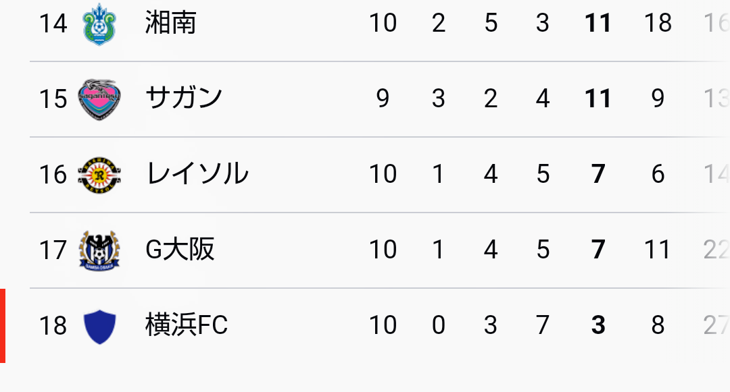730x392 pixels.
Task: Open the 湘南 team name link
Action: [170, 24]
